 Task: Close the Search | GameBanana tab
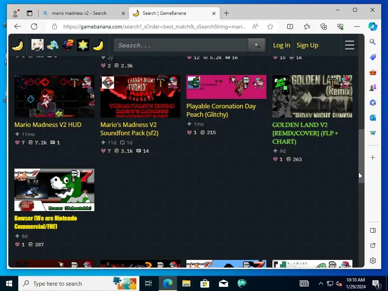pos(214,13)
